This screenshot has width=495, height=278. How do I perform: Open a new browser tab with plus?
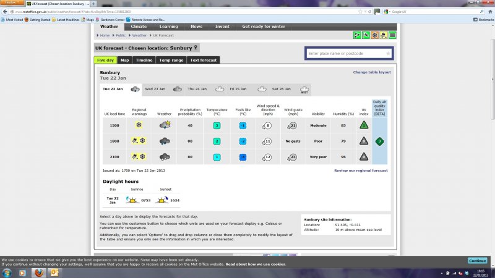tap(93, 4)
